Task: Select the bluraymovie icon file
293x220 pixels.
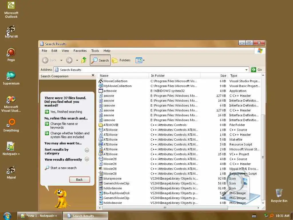Action: (112, 178)
